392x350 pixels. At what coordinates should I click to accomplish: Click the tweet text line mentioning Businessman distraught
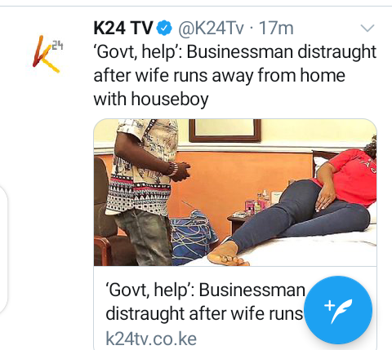click(x=235, y=52)
